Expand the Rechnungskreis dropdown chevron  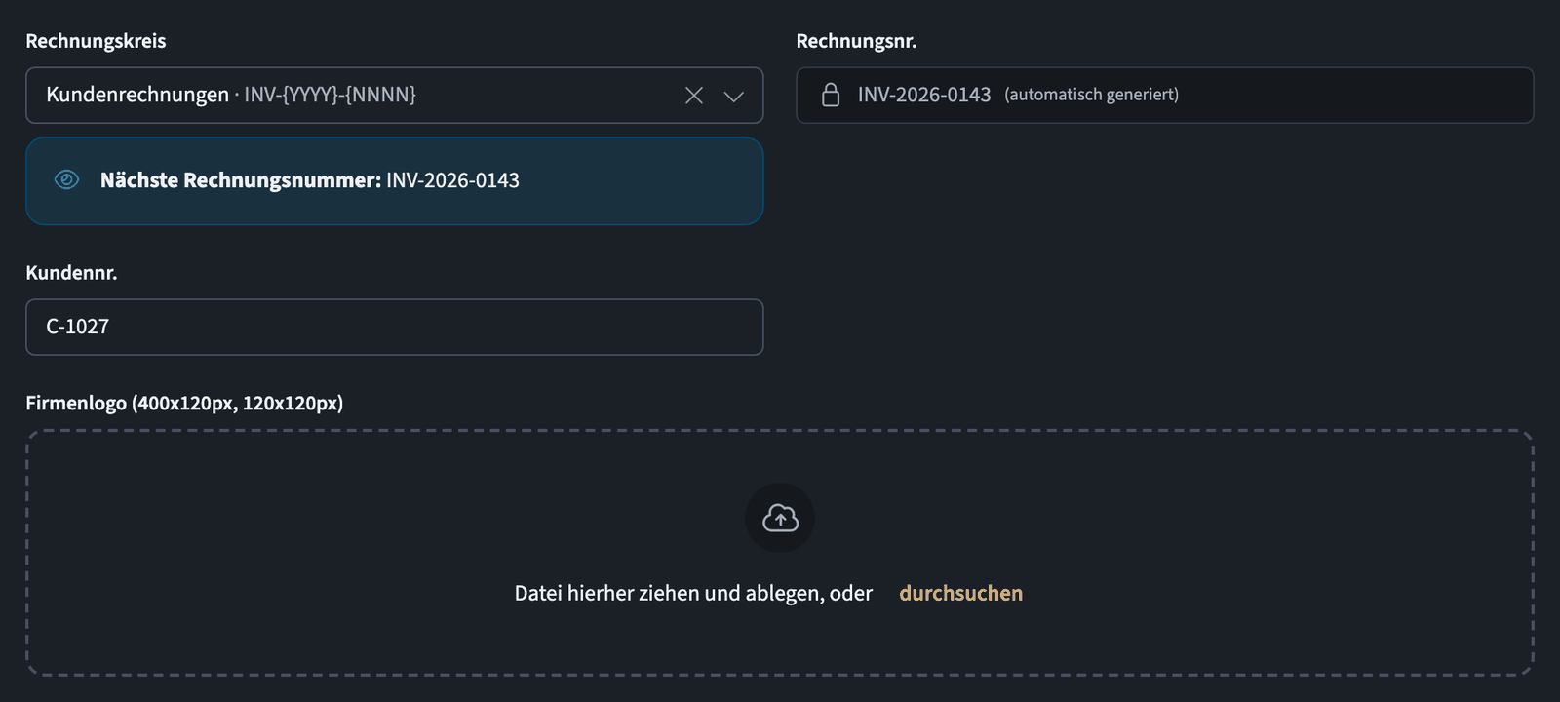point(734,96)
